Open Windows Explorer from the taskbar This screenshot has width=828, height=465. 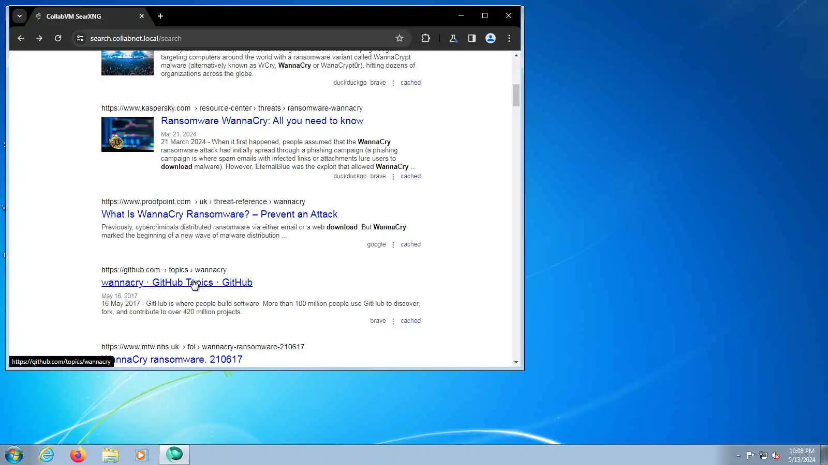[x=110, y=455]
